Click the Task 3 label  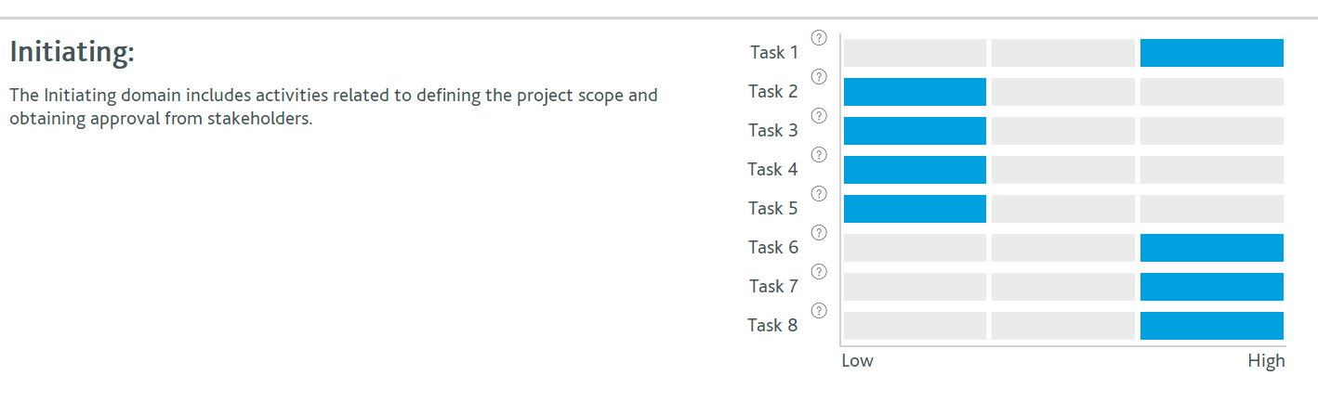click(x=773, y=130)
